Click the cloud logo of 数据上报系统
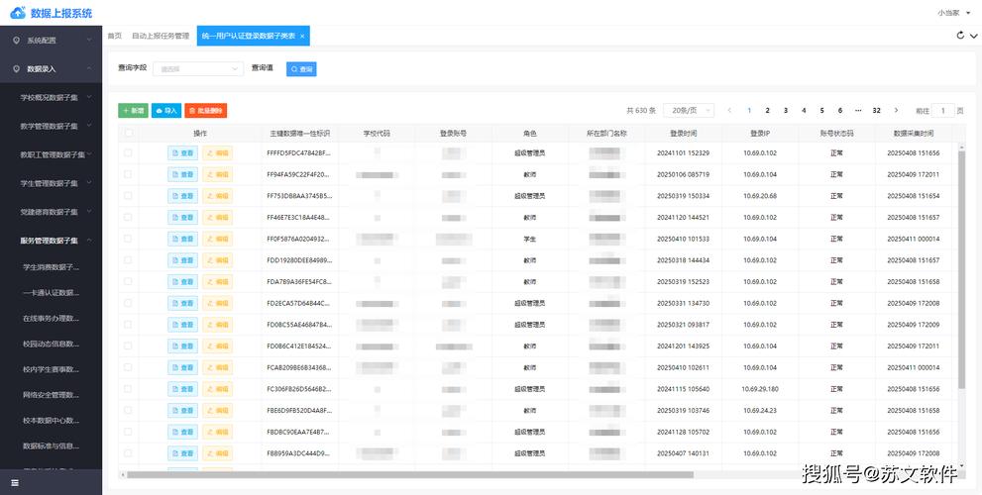The height and width of the screenshot is (495, 982). pos(17,13)
